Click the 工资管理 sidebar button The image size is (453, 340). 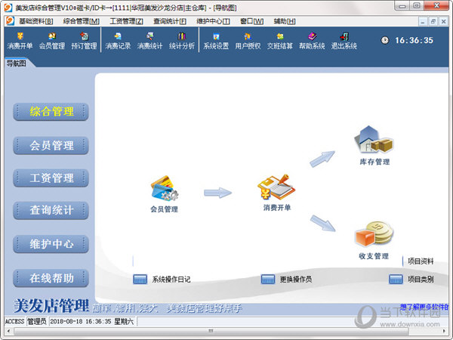click(51, 178)
